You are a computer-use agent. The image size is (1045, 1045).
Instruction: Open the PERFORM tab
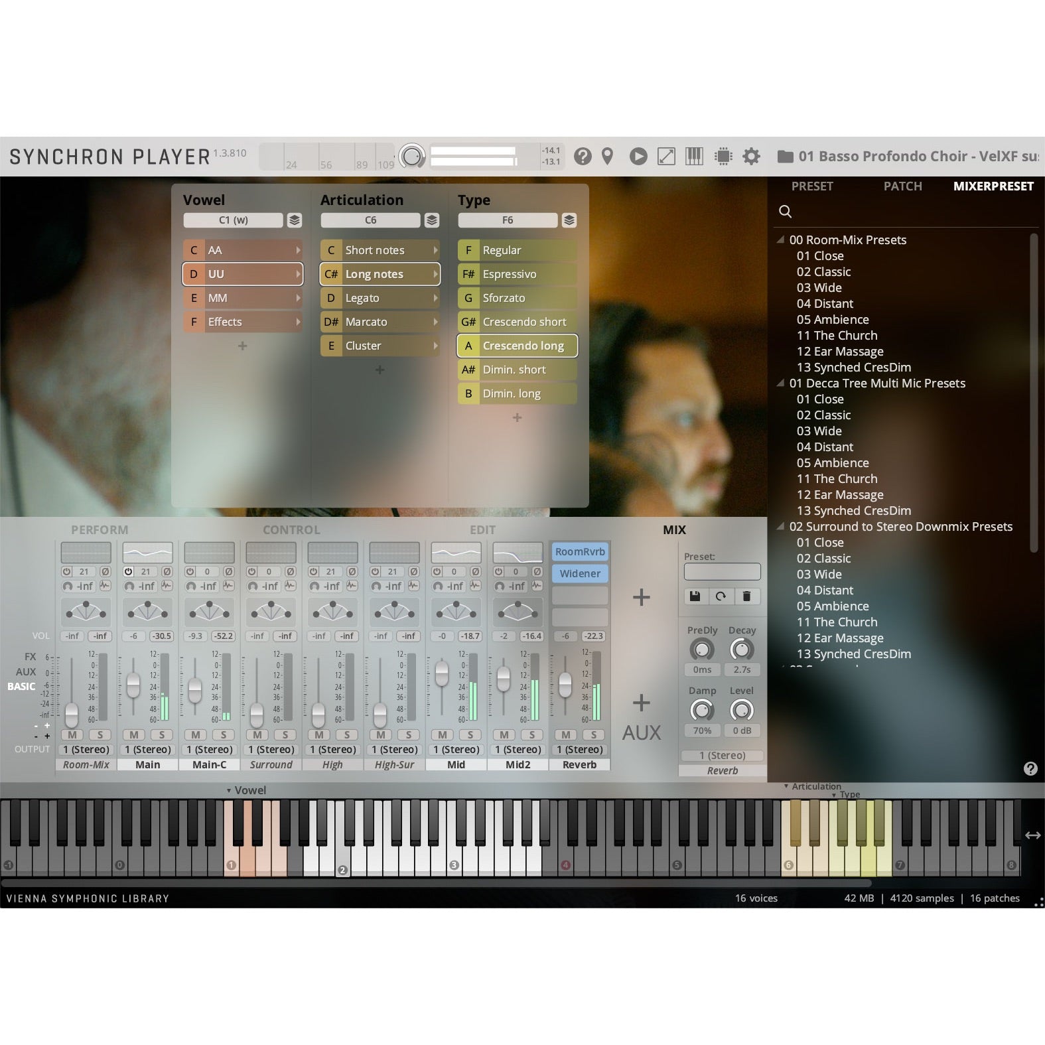100,530
